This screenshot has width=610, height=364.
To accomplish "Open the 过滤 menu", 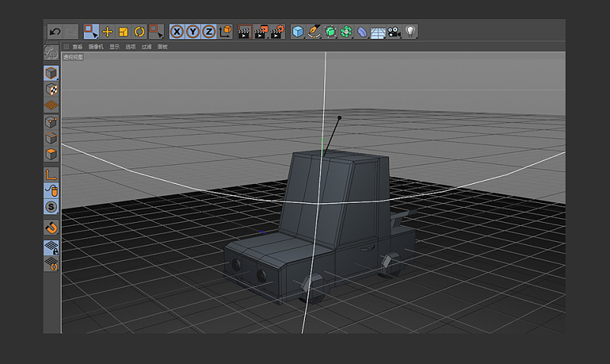I will click(146, 47).
